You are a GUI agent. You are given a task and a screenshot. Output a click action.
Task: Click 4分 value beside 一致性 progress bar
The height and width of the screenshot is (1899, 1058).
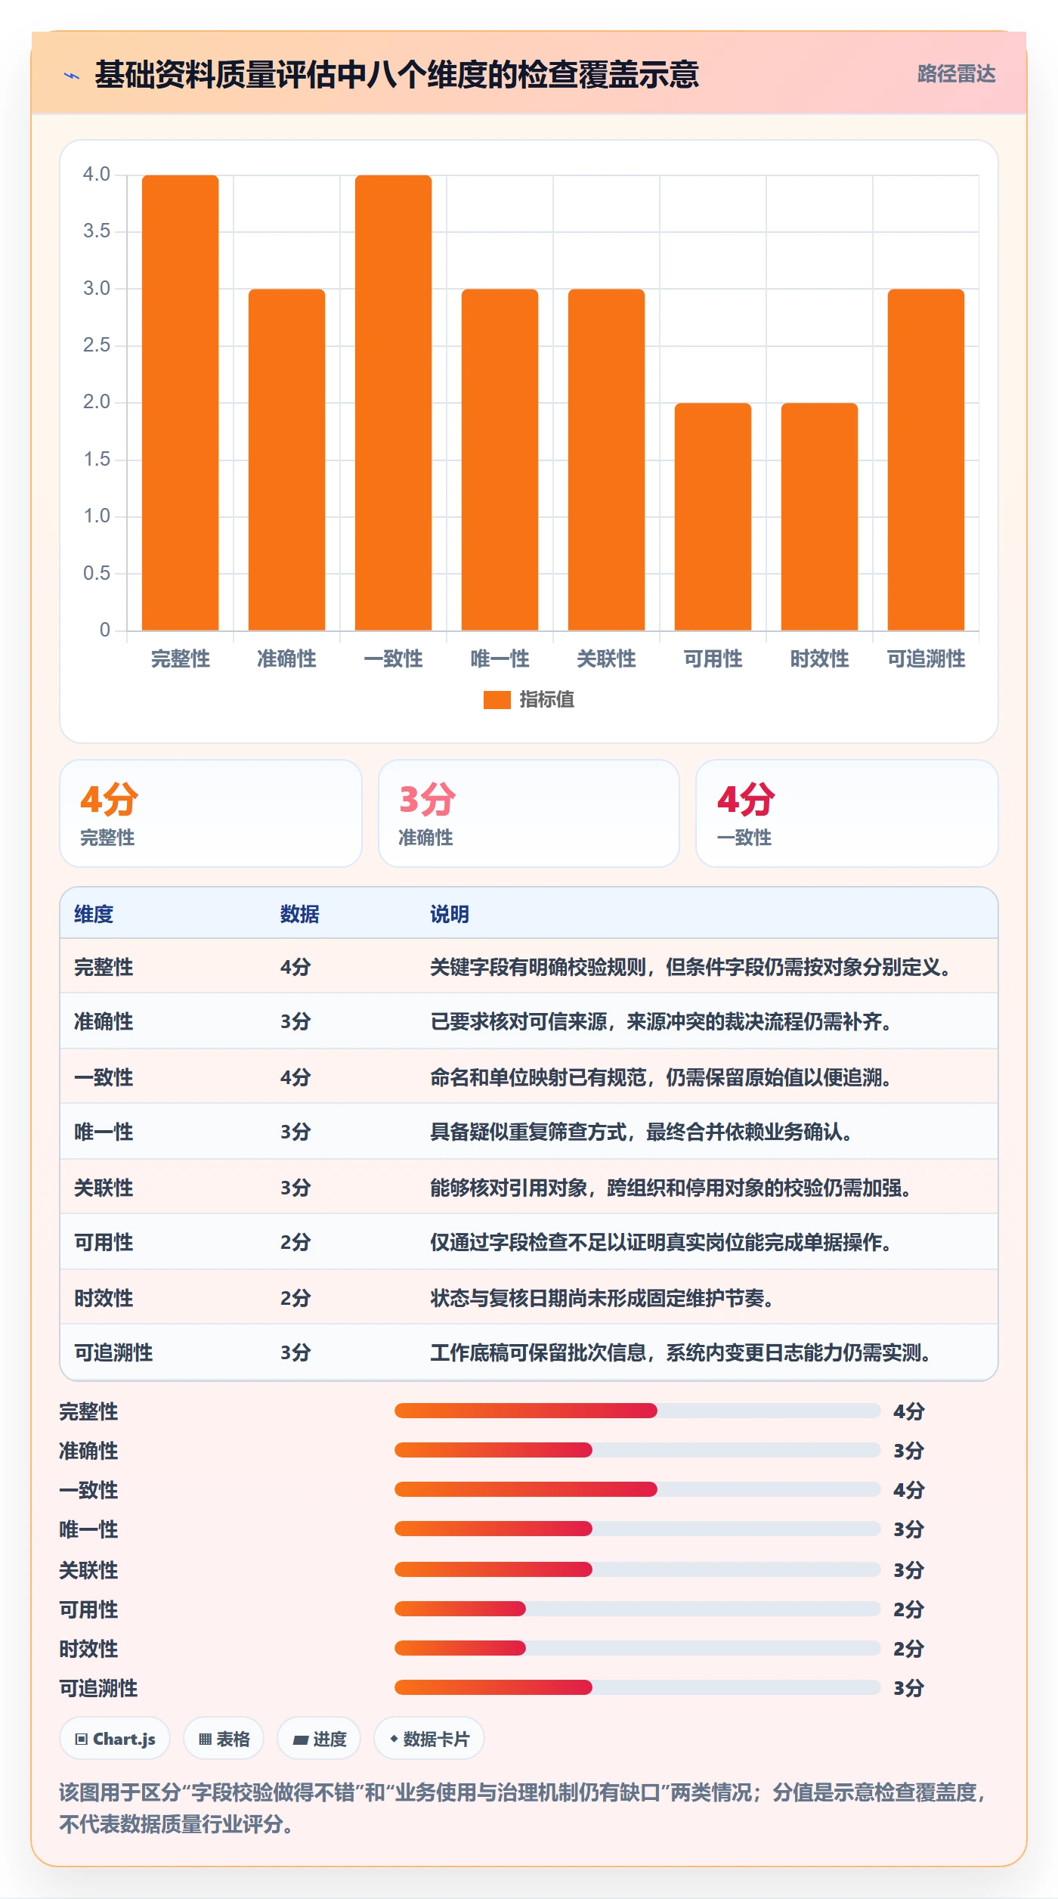tap(909, 1491)
